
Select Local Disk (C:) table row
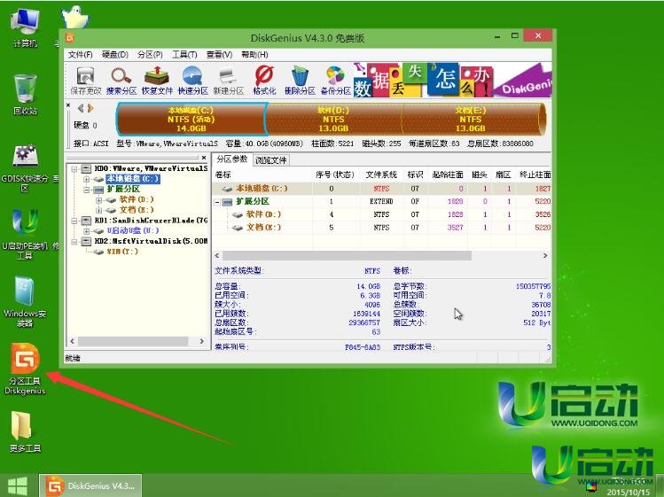(x=382, y=189)
